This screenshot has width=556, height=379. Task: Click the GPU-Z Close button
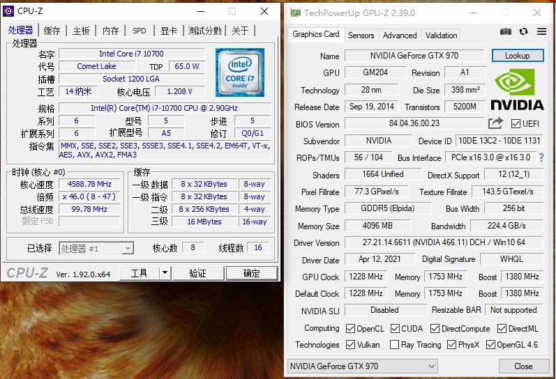[523, 366]
